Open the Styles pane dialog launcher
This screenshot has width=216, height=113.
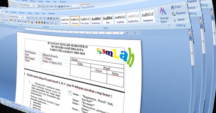169,26
